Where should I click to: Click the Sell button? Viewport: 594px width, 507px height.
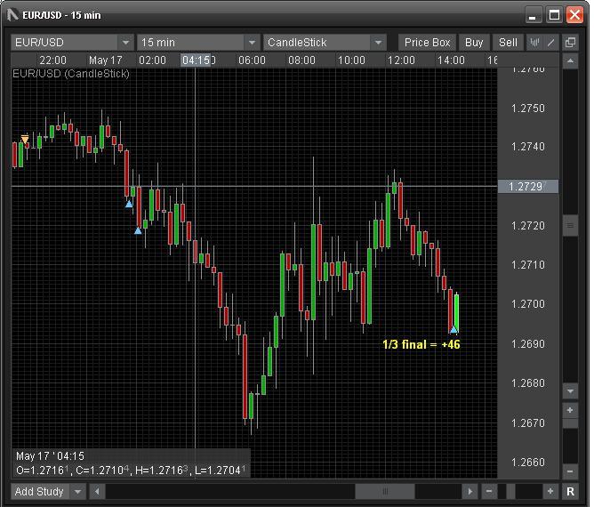(508, 42)
